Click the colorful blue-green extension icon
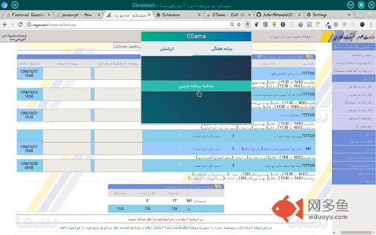 coord(265,24)
